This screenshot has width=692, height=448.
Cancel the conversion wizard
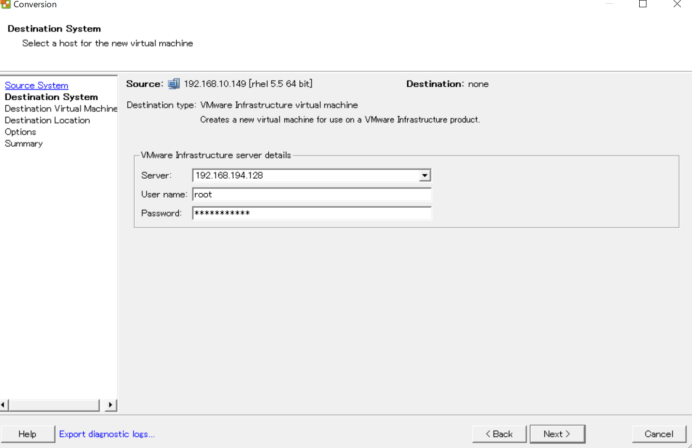coord(659,434)
